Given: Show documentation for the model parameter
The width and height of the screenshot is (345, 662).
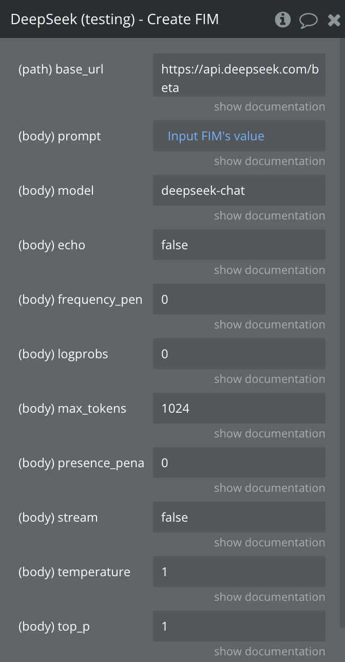Looking at the screenshot, I should coord(270,216).
